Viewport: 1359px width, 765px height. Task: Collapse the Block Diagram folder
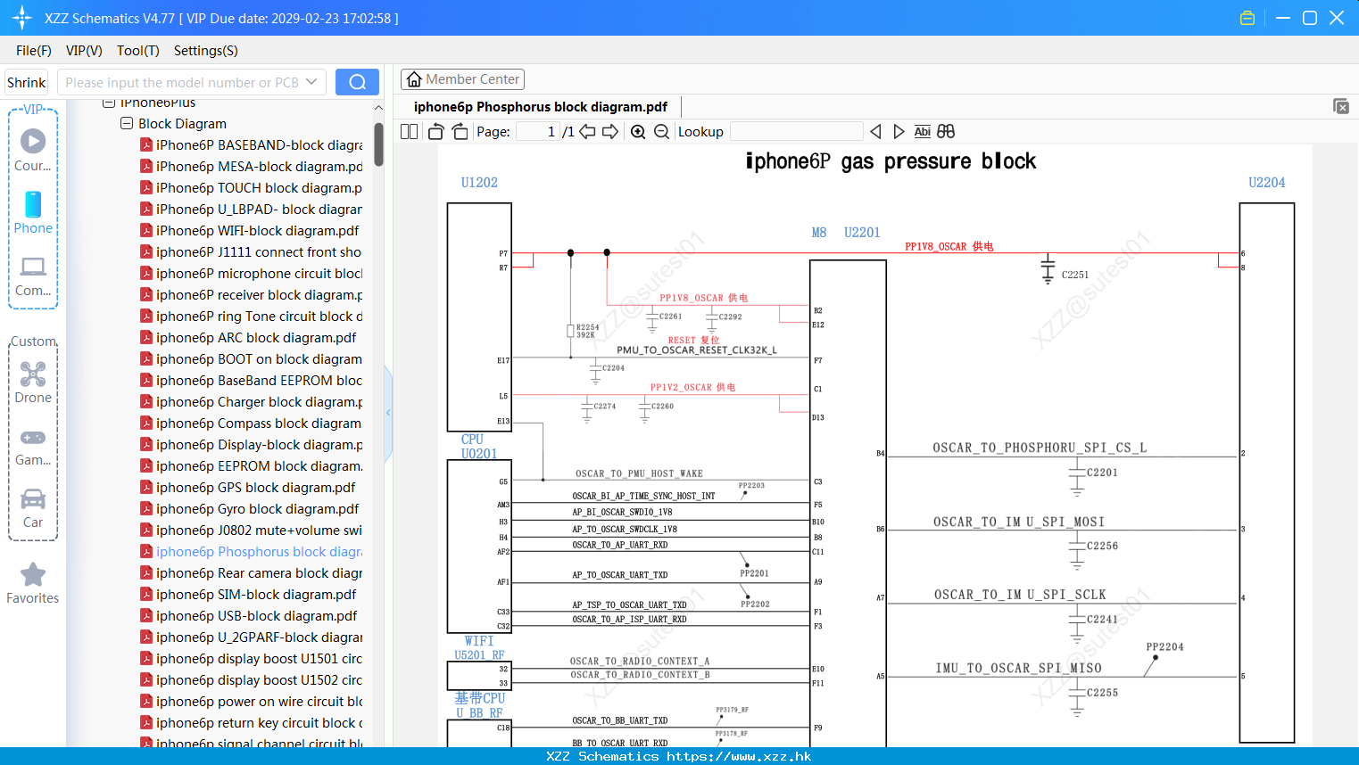[x=127, y=124]
